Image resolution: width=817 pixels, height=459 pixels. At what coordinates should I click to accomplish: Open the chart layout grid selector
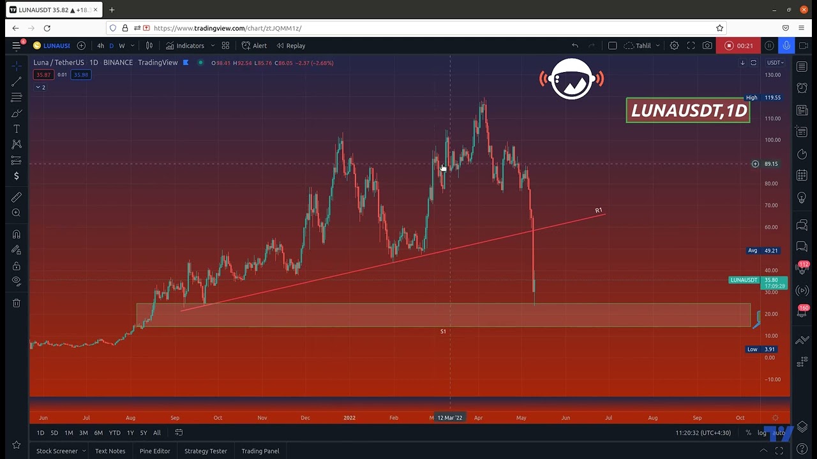[225, 45]
